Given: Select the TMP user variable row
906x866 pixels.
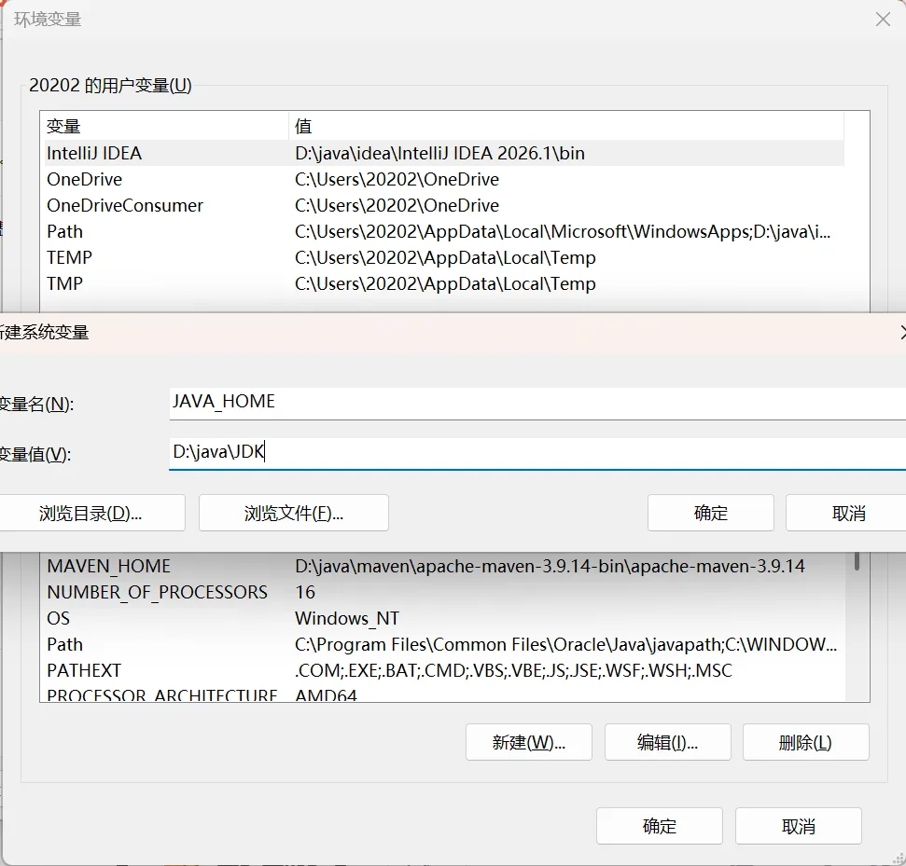Looking at the screenshot, I should coord(444,283).
